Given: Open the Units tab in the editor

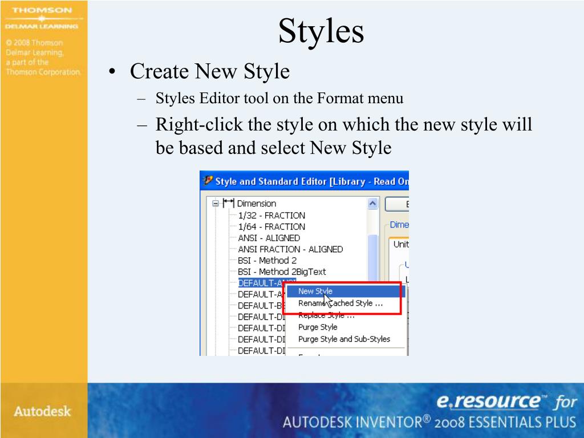Looking at the screenshot, I should click(x=400, y=244).
